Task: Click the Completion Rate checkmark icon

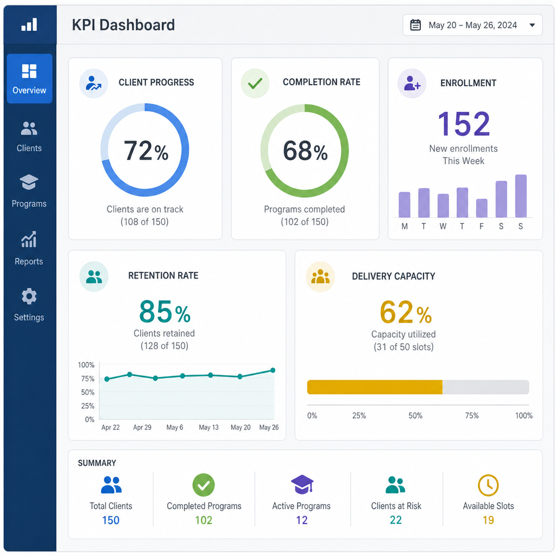Action: pos(255,83)
